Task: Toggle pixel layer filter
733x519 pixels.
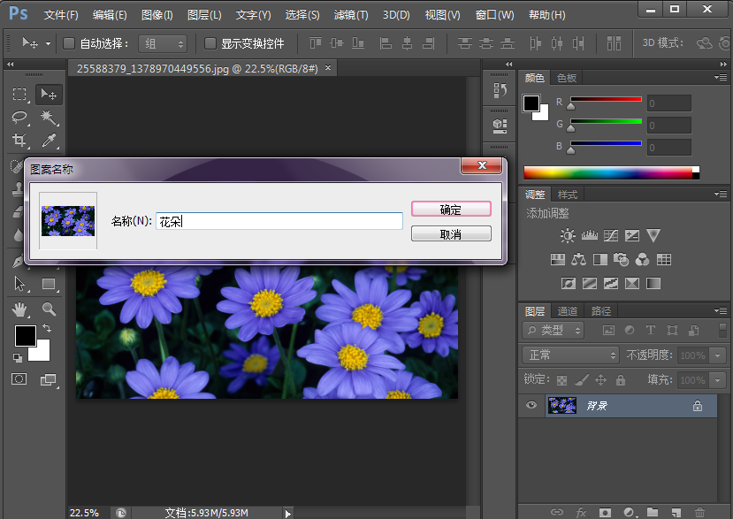Action: click(x=608, y=331)
